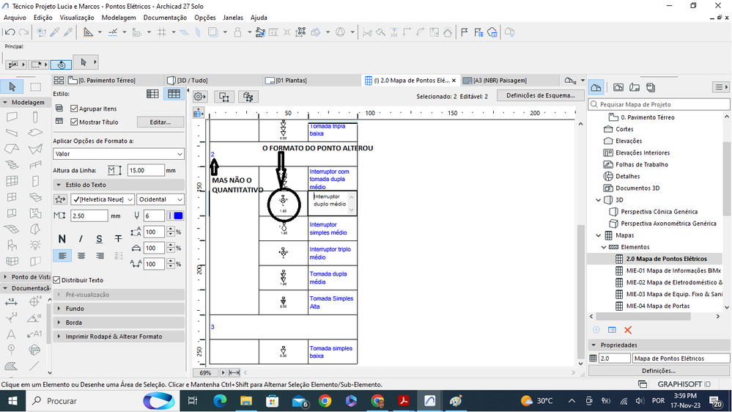Select Perspectiva Cônica Genérica item
The height and width of the screenshot is (412, 732).
(659, 212)
